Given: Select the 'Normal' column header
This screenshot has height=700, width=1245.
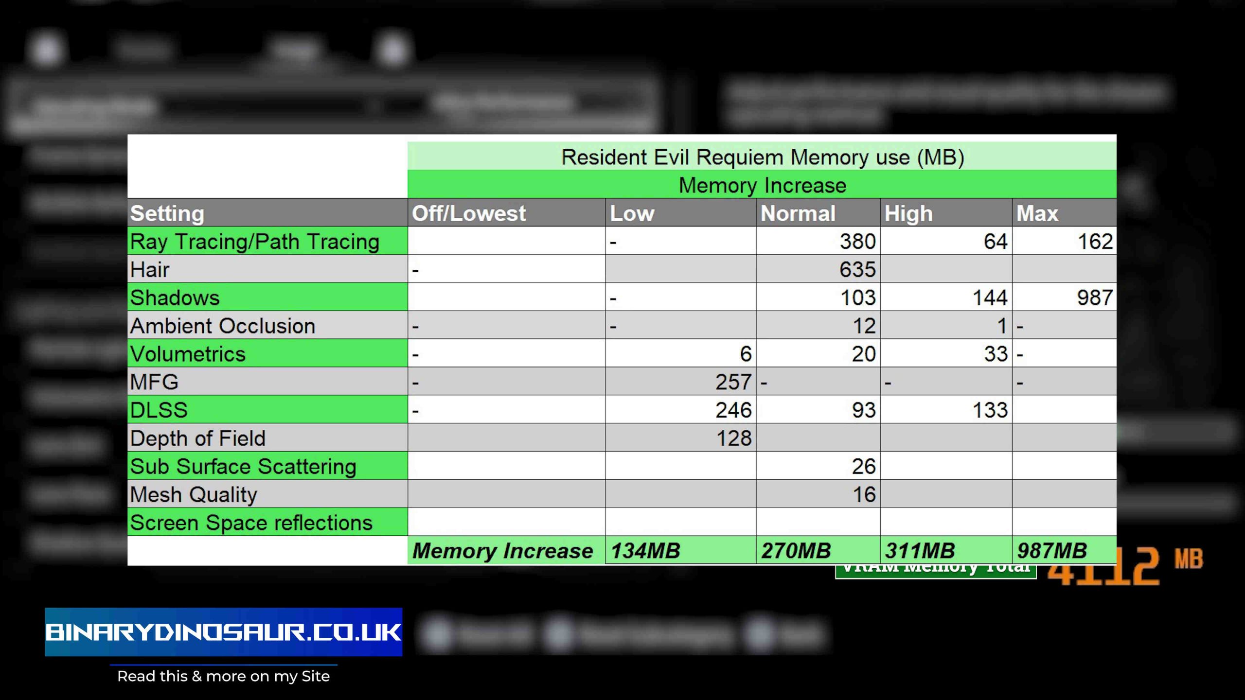Looking at the screenshot, I should coord(798,213).
